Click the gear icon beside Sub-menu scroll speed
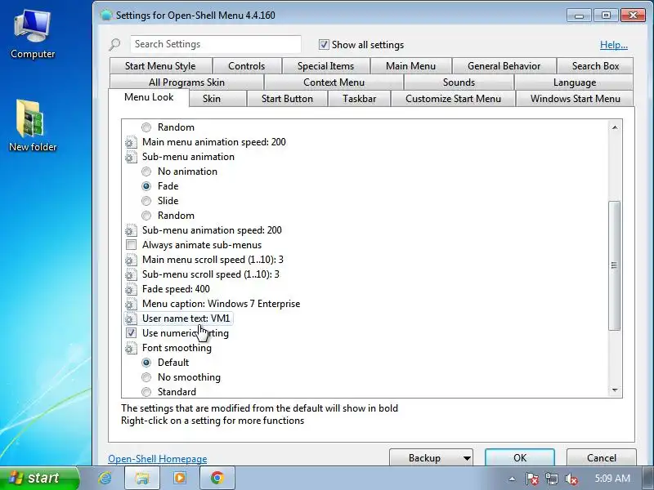 click(x=131, y=274)
